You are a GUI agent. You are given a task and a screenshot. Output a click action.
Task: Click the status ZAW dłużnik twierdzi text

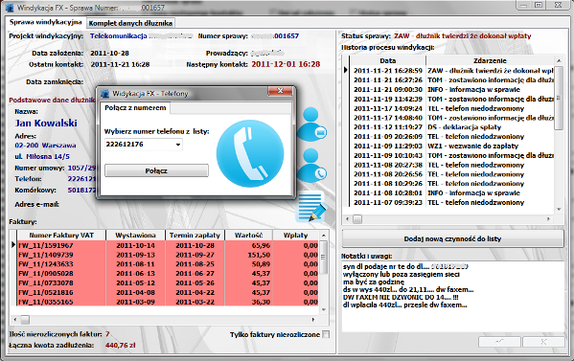click(462, 35)
